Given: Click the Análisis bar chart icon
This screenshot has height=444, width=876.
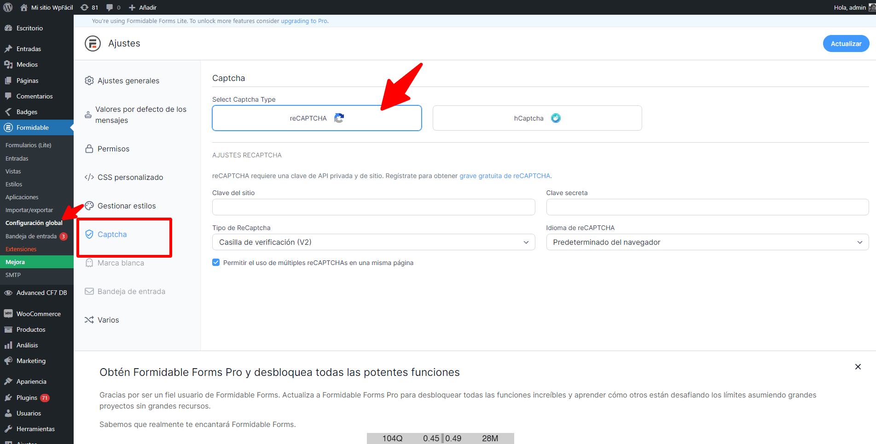Looking at the screenshot, I should (x=8, y=345).
